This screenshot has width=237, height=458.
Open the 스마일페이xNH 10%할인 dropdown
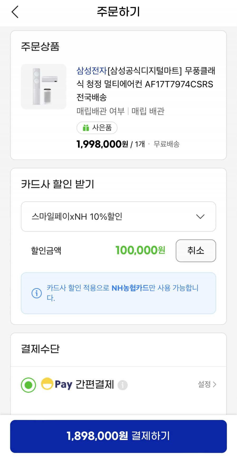118,217
